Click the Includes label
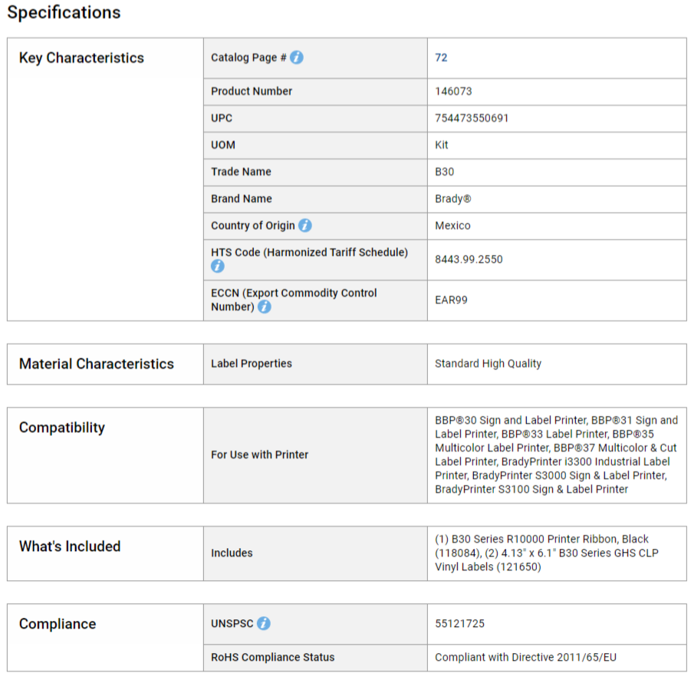The image size is (691, 673). click(x=232, y=553)
